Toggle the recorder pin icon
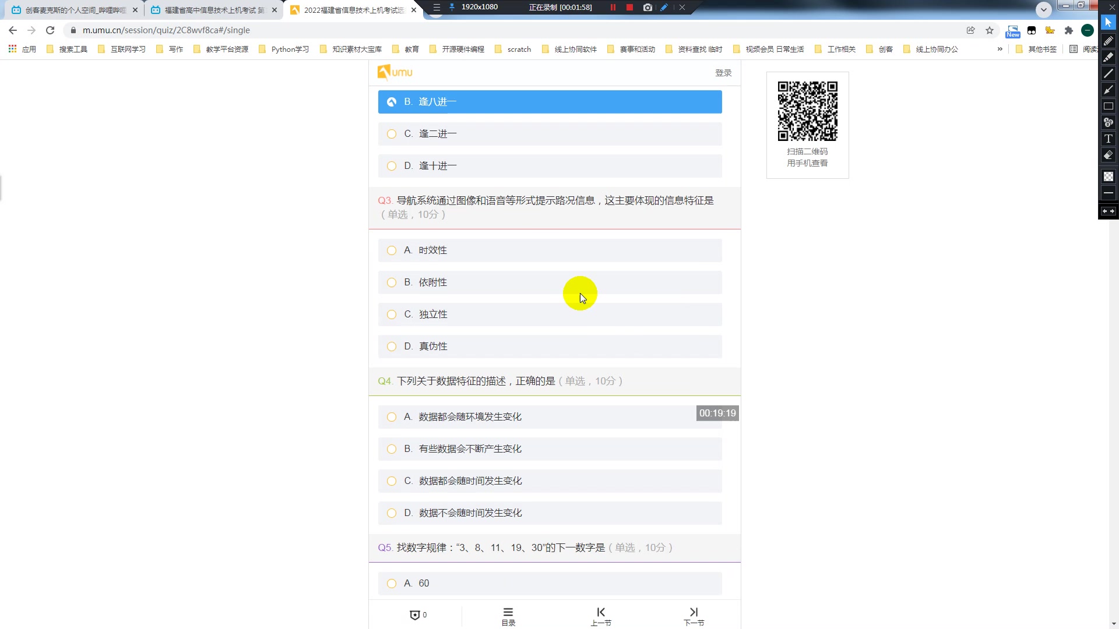Screen dimensions: 1119x629 (x=452, y=8)
